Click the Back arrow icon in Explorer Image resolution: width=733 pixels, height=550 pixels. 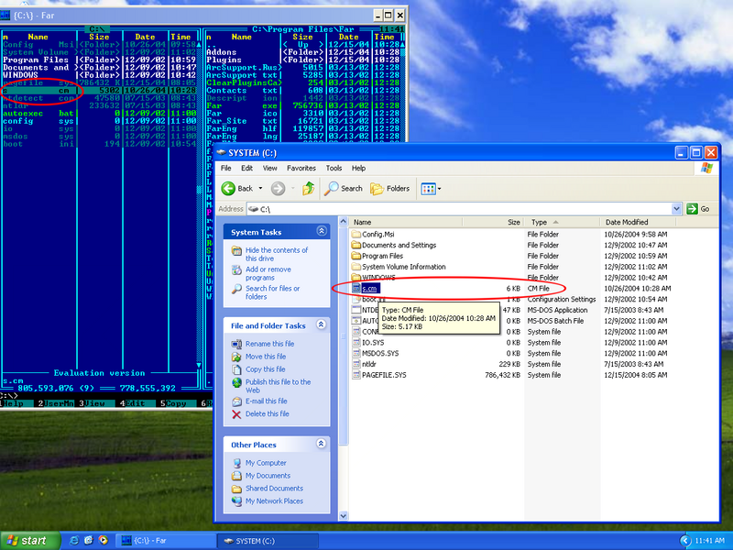tap(230, 188)
